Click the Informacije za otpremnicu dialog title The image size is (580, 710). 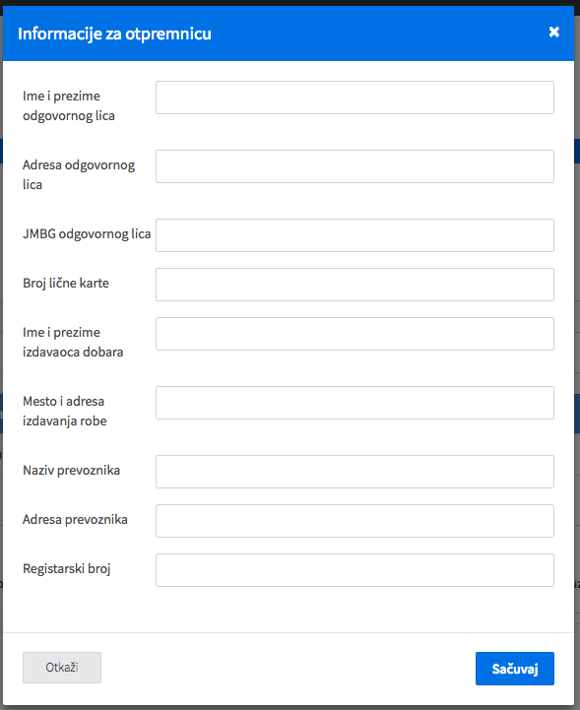(114, 33)
